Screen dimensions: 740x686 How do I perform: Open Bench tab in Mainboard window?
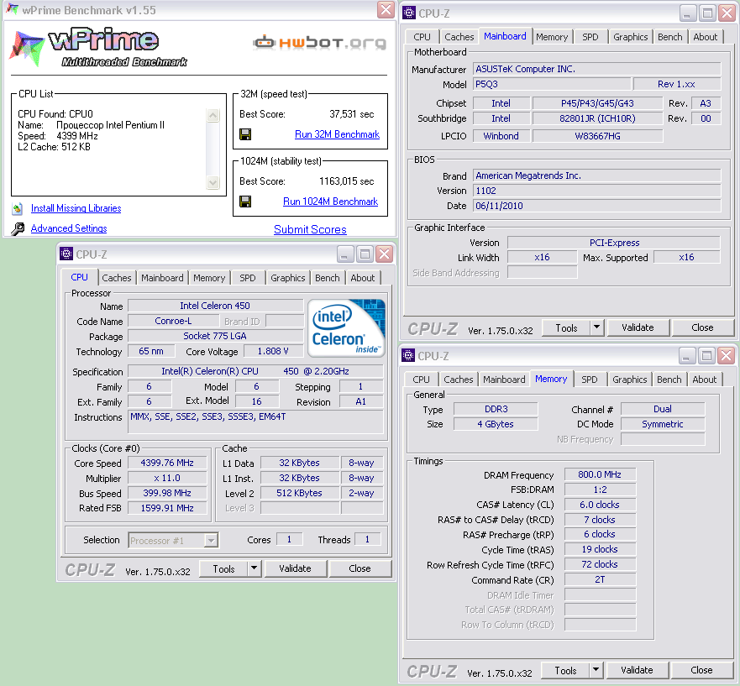point(669,37)
